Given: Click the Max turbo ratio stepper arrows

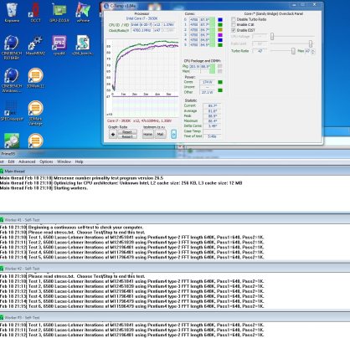Looking at the screenshot, I should point(313,51).
